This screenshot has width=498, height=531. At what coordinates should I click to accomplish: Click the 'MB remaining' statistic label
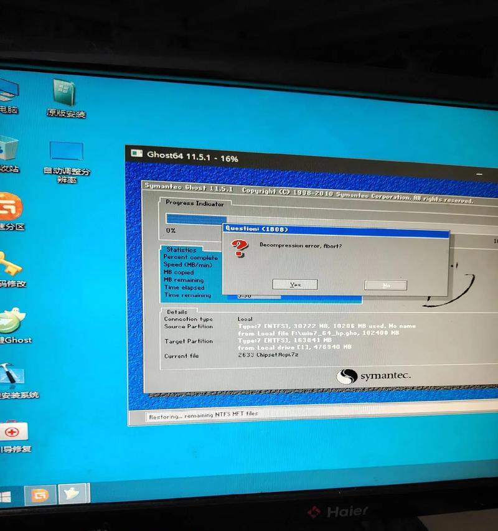coord(184,280)
